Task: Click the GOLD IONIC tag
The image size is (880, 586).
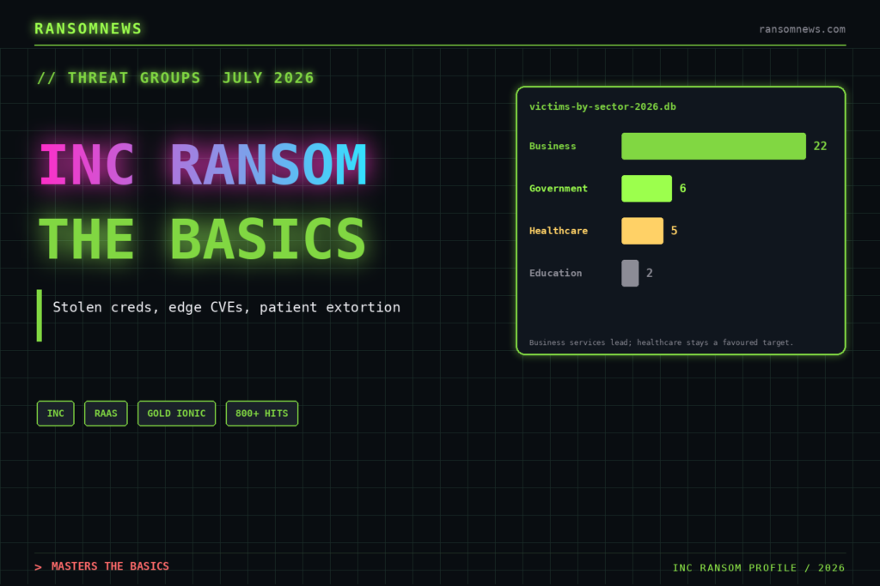Action: [176, 414]
